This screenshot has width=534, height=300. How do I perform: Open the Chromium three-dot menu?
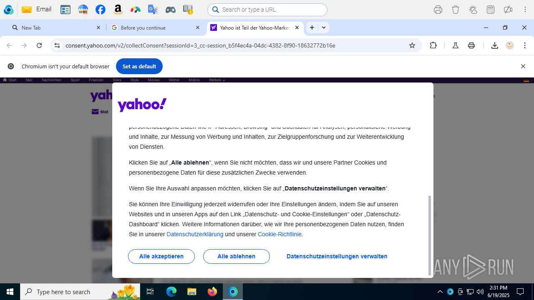pos(525,45)
